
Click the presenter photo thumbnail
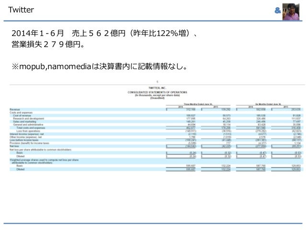[x=291, y=12]
